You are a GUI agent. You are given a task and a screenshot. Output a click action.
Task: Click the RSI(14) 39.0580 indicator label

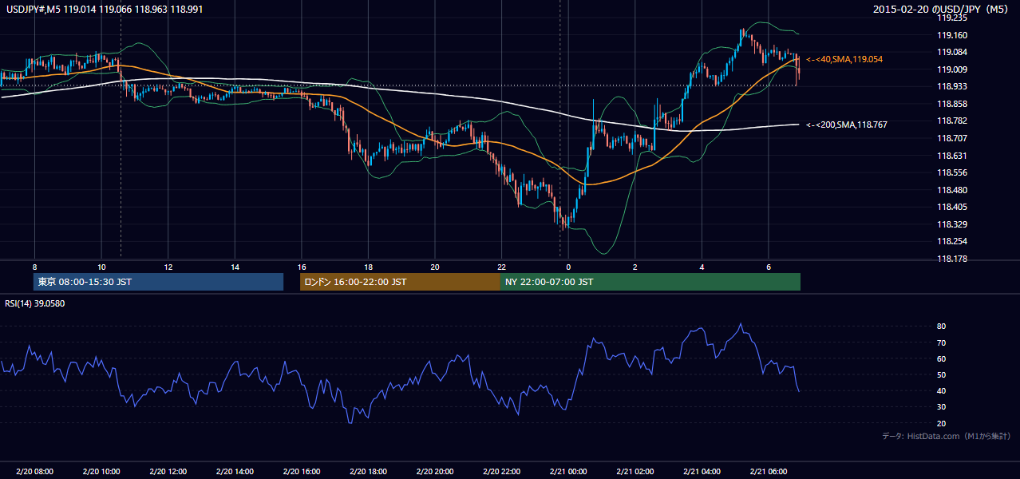pos(34,303)
